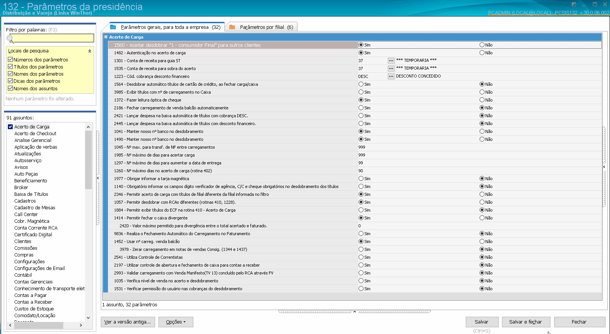Select Não for parameter 1482 Autenticação
This screenshot has height=334, width=610.
pyautogui.click(x=482, y=53)
